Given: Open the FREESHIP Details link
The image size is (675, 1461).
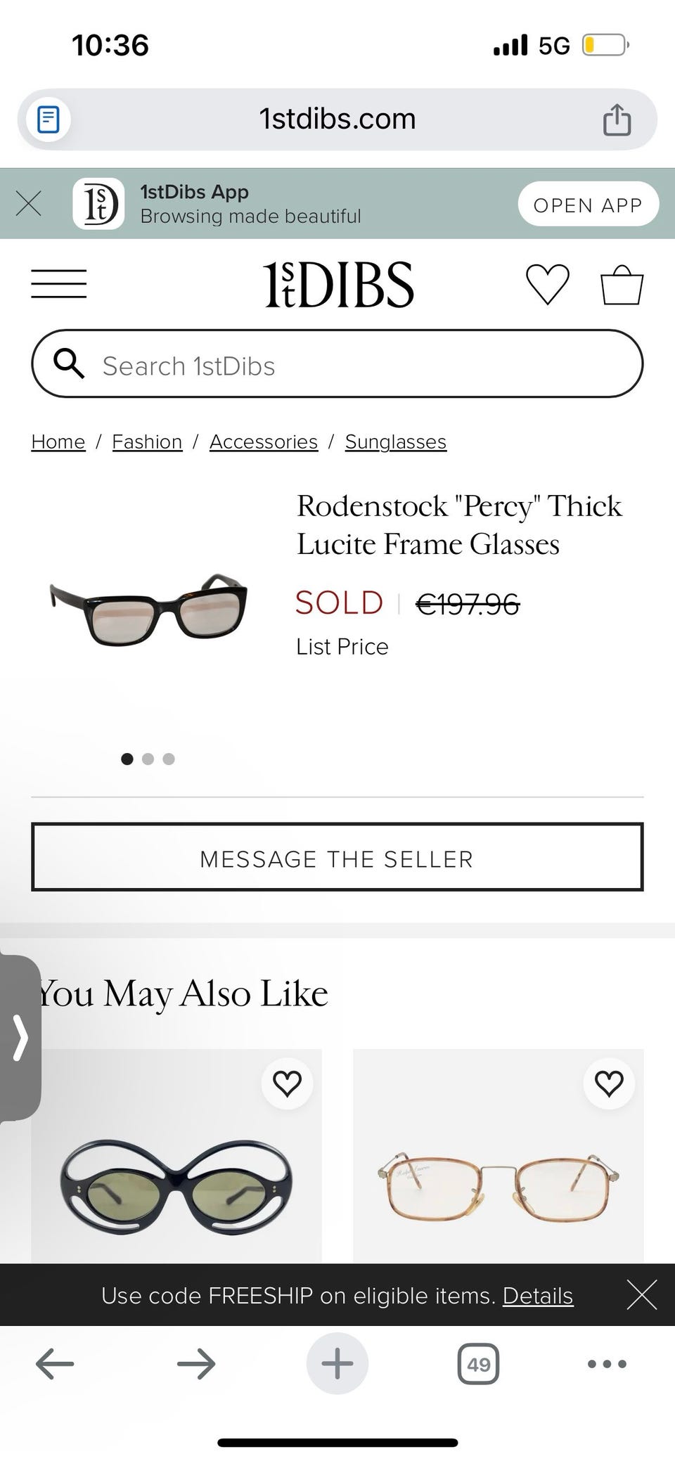Looking at the screenshot, I should (x=538, y=1295).
